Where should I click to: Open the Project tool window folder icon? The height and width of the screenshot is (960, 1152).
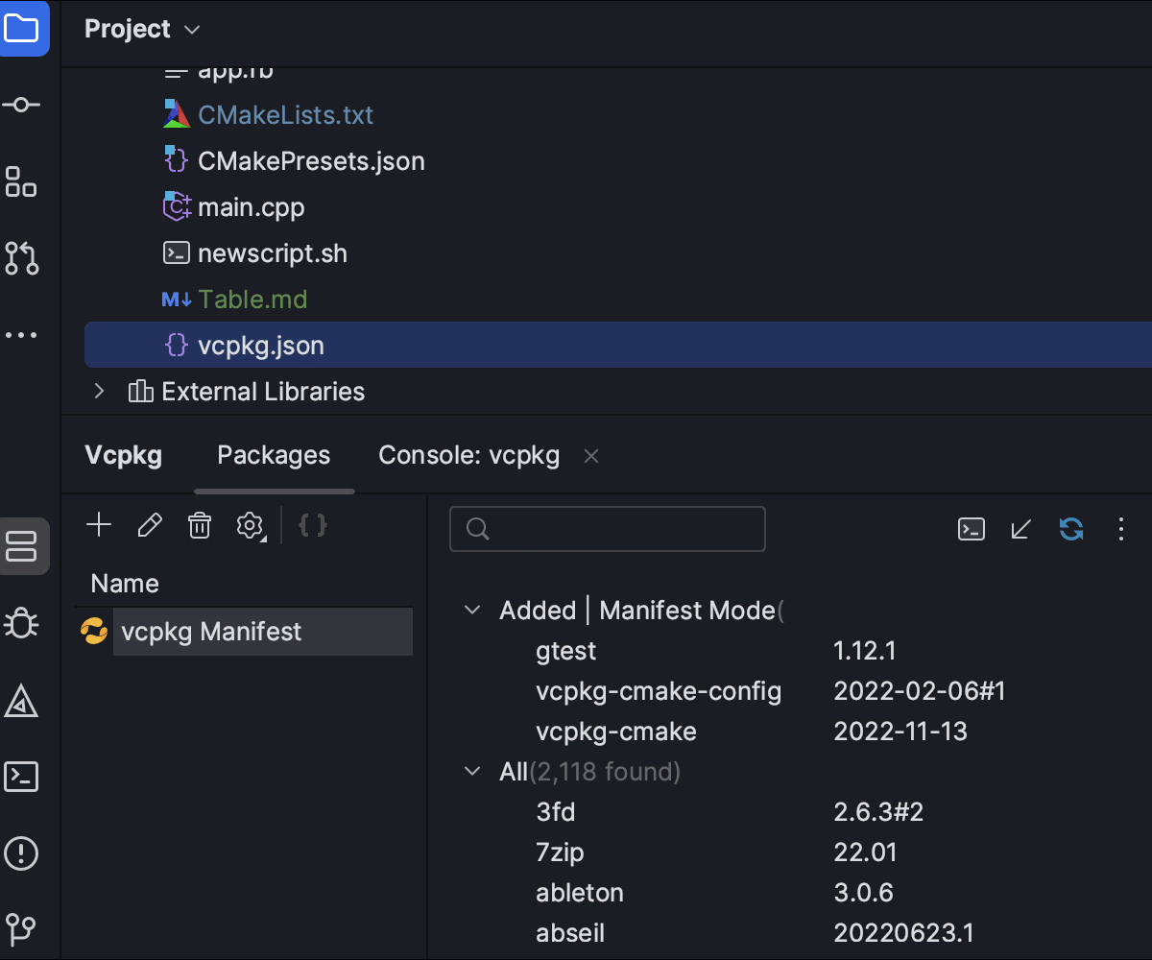(21, 29)
